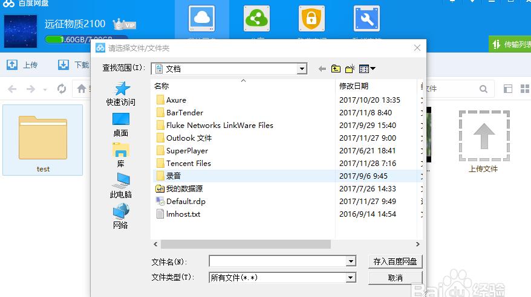Click the user avatar thumbnail
This screenshot has height=297, width=531.
(x=21, y=31)
